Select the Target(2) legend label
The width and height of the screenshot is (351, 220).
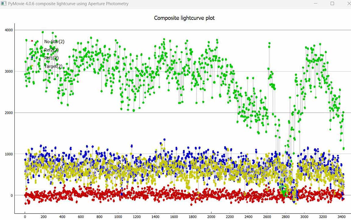pos(53,66)
